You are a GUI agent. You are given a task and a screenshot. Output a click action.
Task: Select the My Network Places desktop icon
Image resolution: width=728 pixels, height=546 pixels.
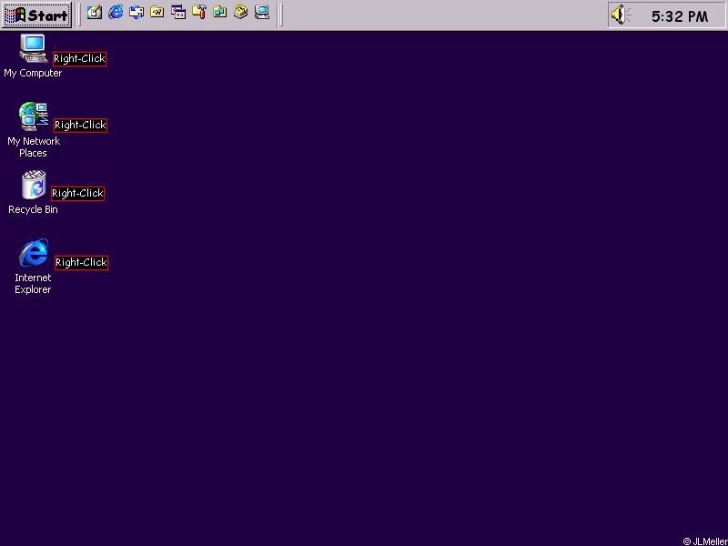(x=34, y=116)
